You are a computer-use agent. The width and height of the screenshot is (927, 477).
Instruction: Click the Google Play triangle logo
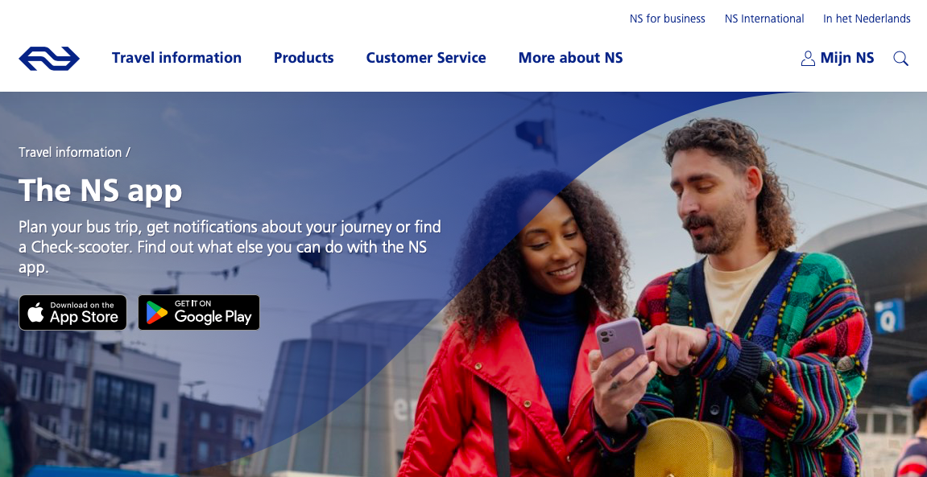tap(157, 313)
